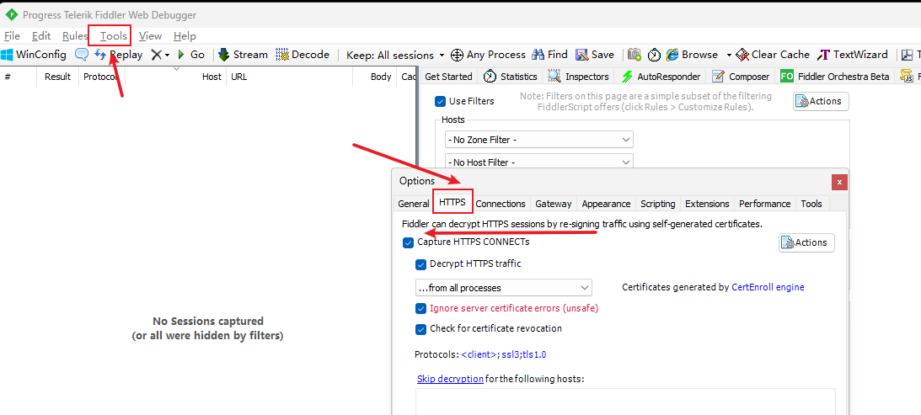Open the Get Started tab
The width and height of the screenshot is (921, 415).
pyautogui.click(x=448, y=77)
